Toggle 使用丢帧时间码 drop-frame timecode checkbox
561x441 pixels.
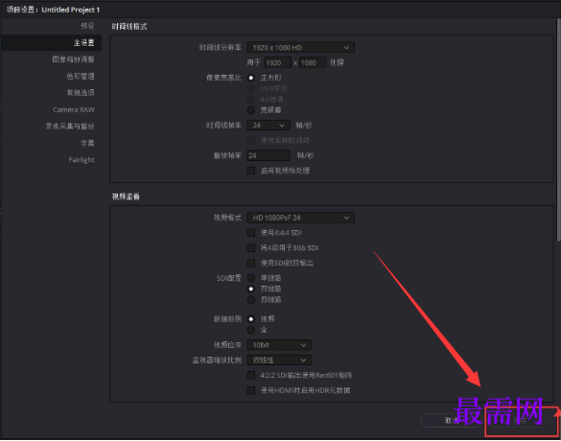tap(251, 140)
